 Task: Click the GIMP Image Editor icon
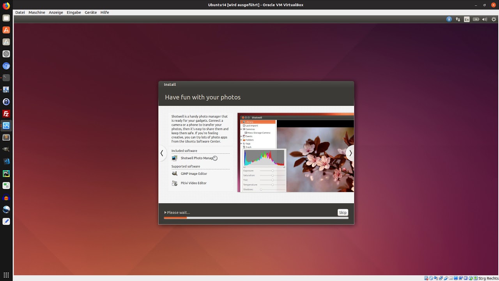[174, 174]
